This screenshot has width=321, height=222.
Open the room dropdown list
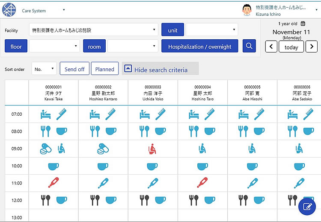(x=133, y=46)
